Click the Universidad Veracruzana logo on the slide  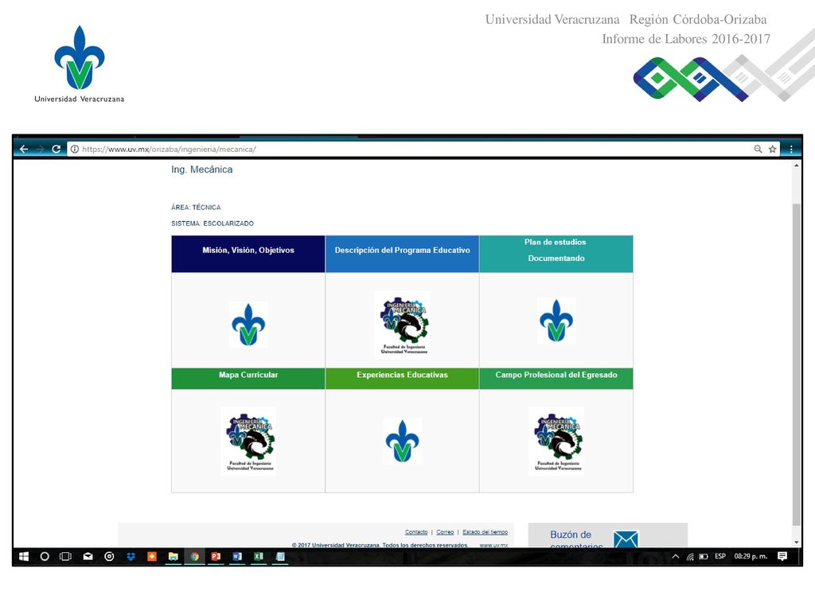click(x=80, y=64)
